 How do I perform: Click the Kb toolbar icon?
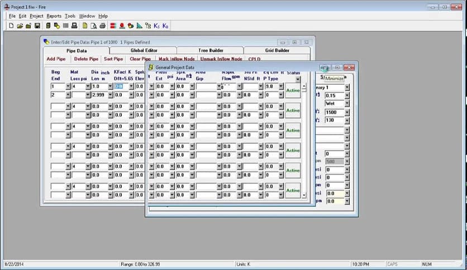[x=165, y=26]
